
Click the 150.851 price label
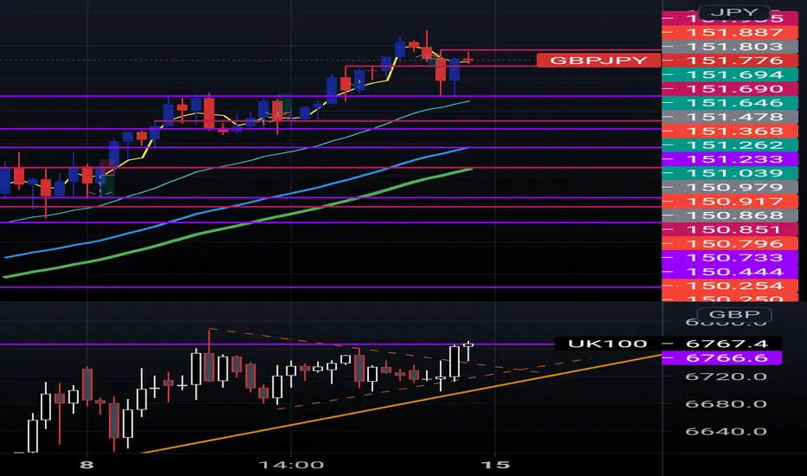[730, 229]
